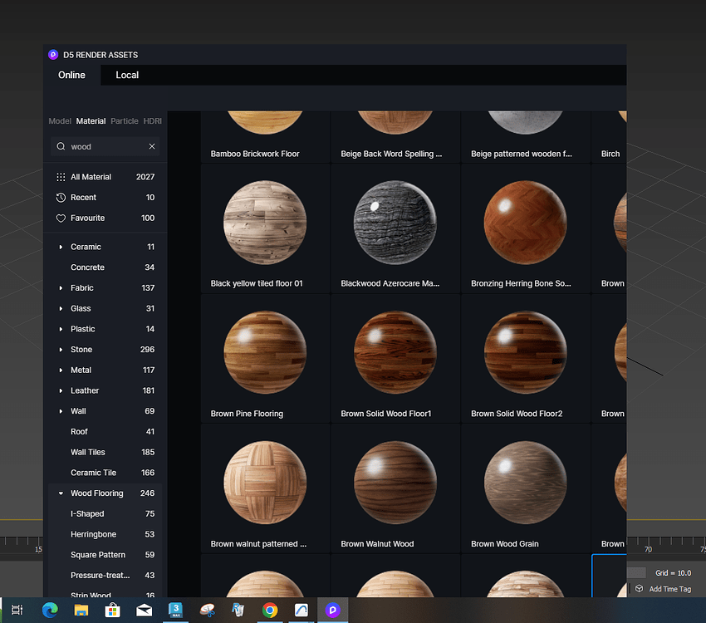The width and height of the screenshot is (706, 623).
Task: Click the wood search field
Action: click(x=105, y=146)
